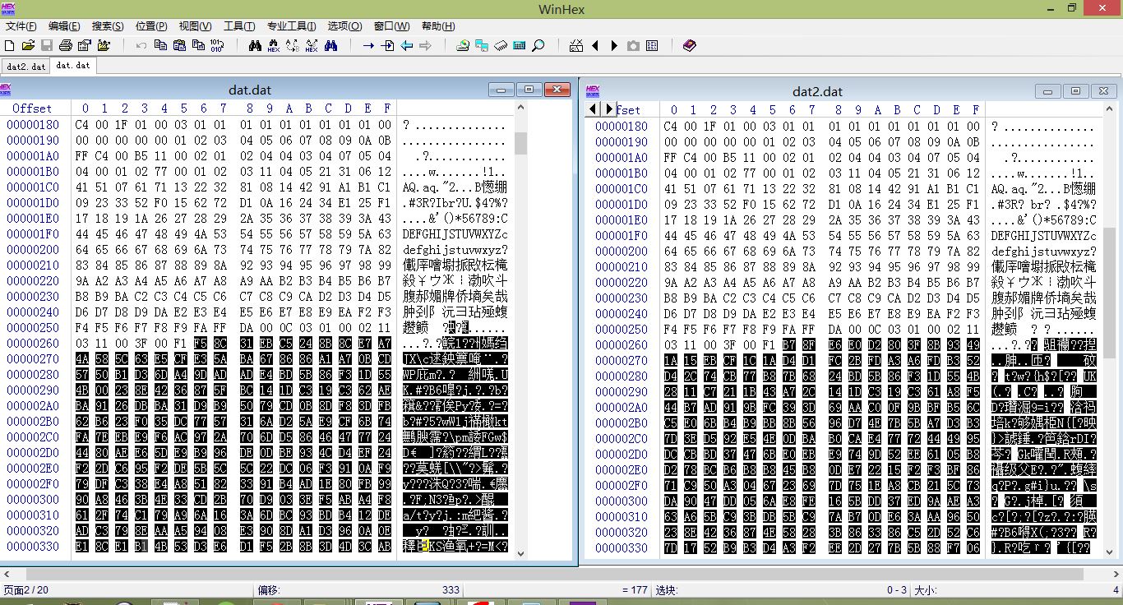The height and width of the screenshot is (605, 1123).
Task: Print using the printer toolbar icon
Action: 66,45
